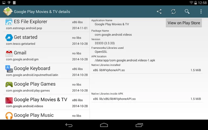Screen dimensions: 208x130
Task: Tap no libs label on Google Play Music row
Action: 77,116
